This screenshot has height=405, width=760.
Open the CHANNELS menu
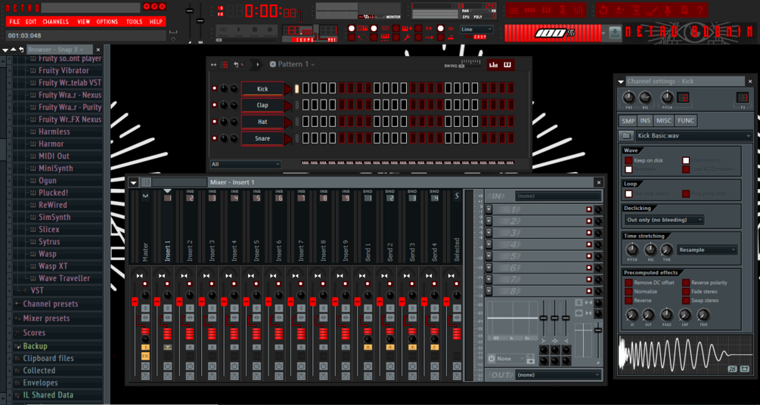coord(56,22)
